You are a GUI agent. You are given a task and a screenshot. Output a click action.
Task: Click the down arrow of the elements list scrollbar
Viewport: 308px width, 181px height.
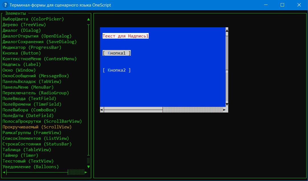pos(88,167)
